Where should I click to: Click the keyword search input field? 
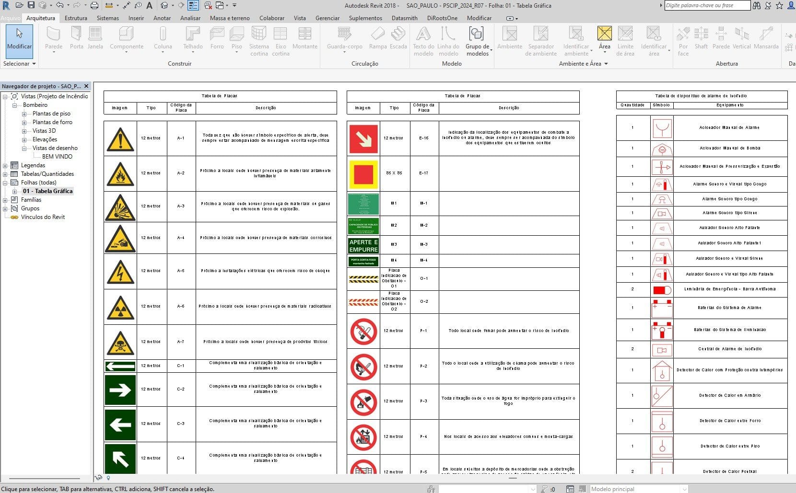click(707, 5)
